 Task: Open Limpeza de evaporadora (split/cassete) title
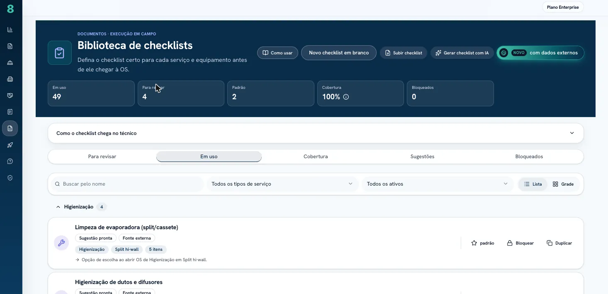(x=126, y=227)
